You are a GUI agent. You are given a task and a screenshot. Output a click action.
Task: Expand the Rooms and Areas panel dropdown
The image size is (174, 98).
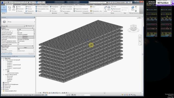click(x=88, y=13)
